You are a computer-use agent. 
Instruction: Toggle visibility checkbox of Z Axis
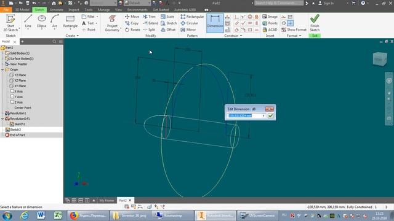click(x=12, y=103)
